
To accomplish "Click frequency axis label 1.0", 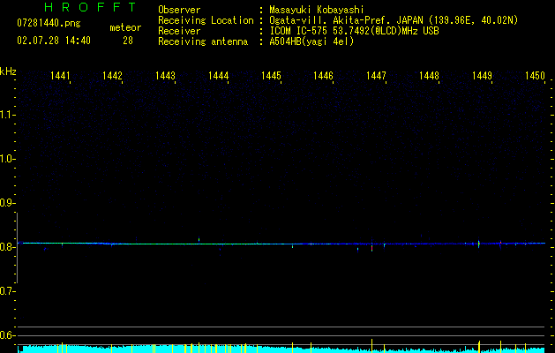I will tap(7, 159).
